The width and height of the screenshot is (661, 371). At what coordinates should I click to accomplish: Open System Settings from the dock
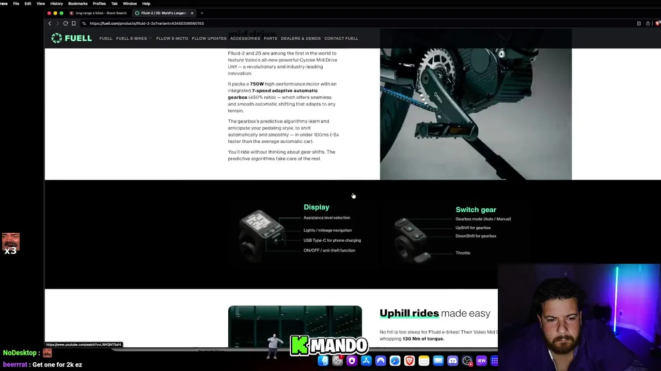[x=337, y=361]
